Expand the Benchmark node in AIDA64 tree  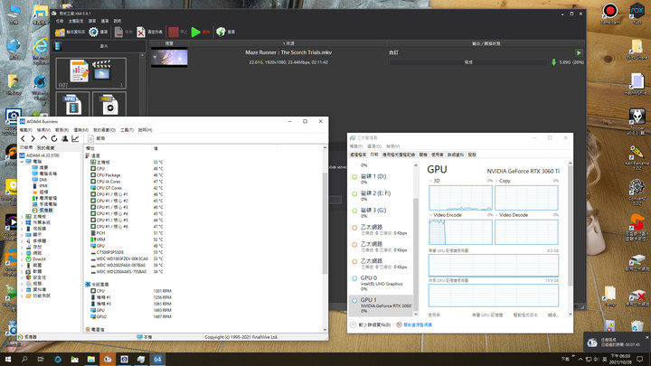coord(23,296)
